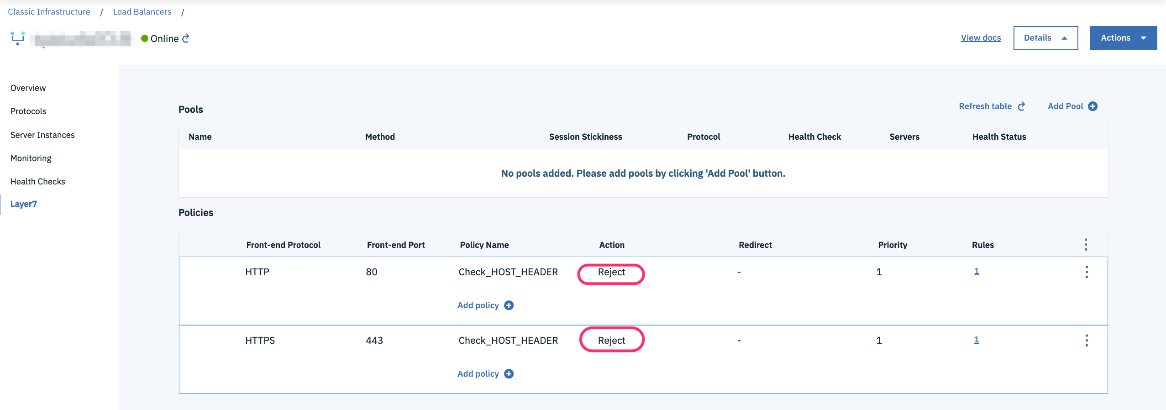1166x410 pixels.
Task: Navigate to Load Balancers breadcrumb
Action: point(142,12)
